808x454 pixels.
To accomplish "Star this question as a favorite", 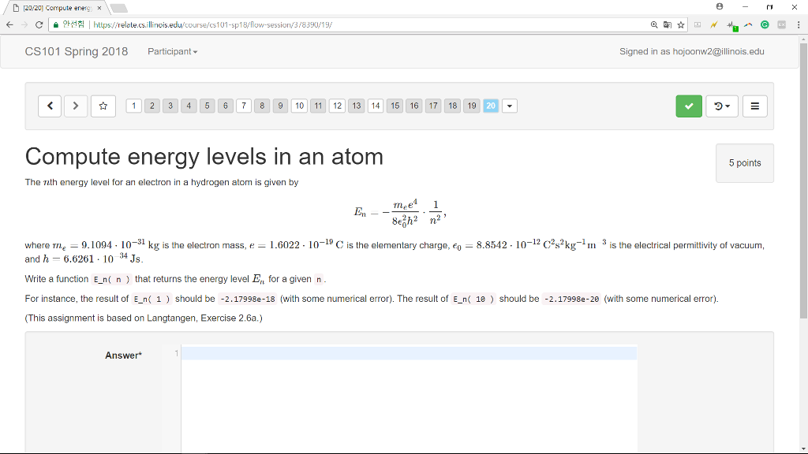I will point(103,106).
